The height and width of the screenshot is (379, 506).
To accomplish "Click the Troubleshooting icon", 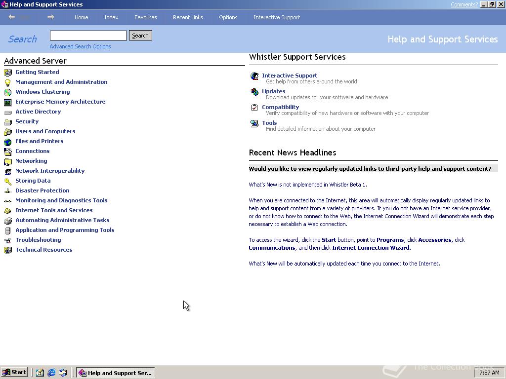I will pos(8,240).
